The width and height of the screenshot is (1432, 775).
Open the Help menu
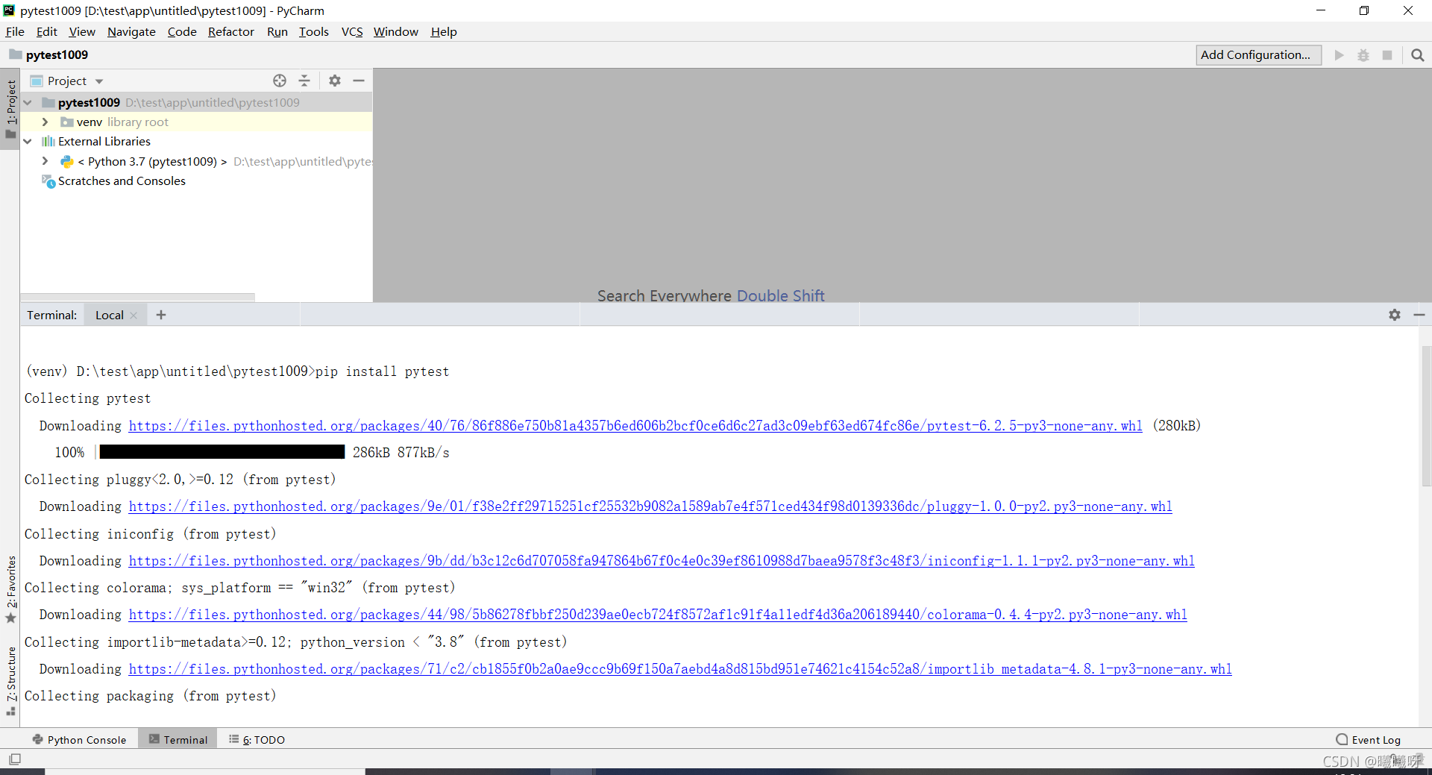coord(444,31)
